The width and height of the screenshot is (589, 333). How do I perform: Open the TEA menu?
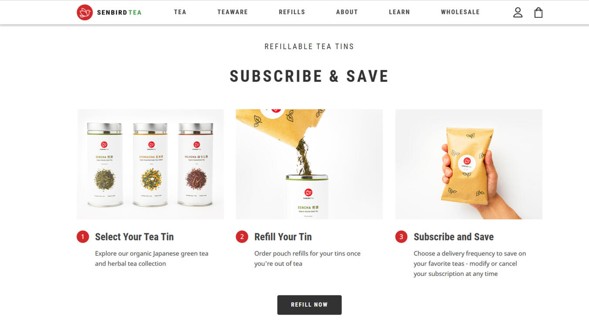point(180,12)
